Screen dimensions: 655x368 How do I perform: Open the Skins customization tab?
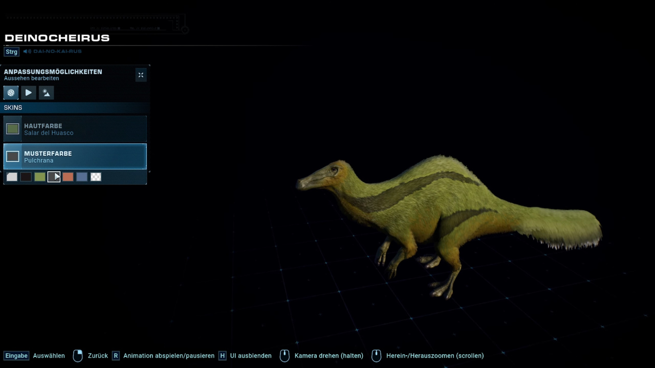(11, 93)
